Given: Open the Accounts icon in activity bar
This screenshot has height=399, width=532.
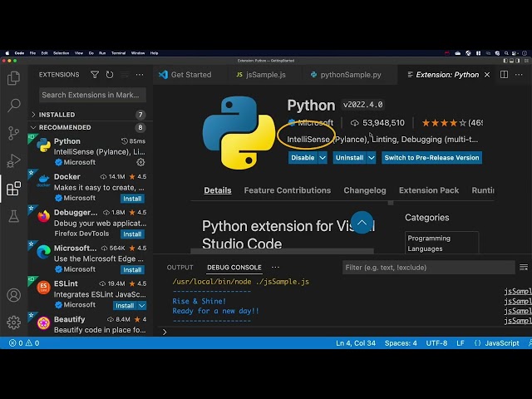Looking at the screenshot, I should [13, 295].
